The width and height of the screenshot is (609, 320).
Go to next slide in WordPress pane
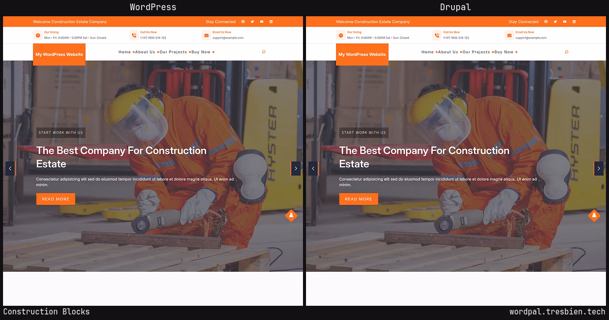(296, 169)
